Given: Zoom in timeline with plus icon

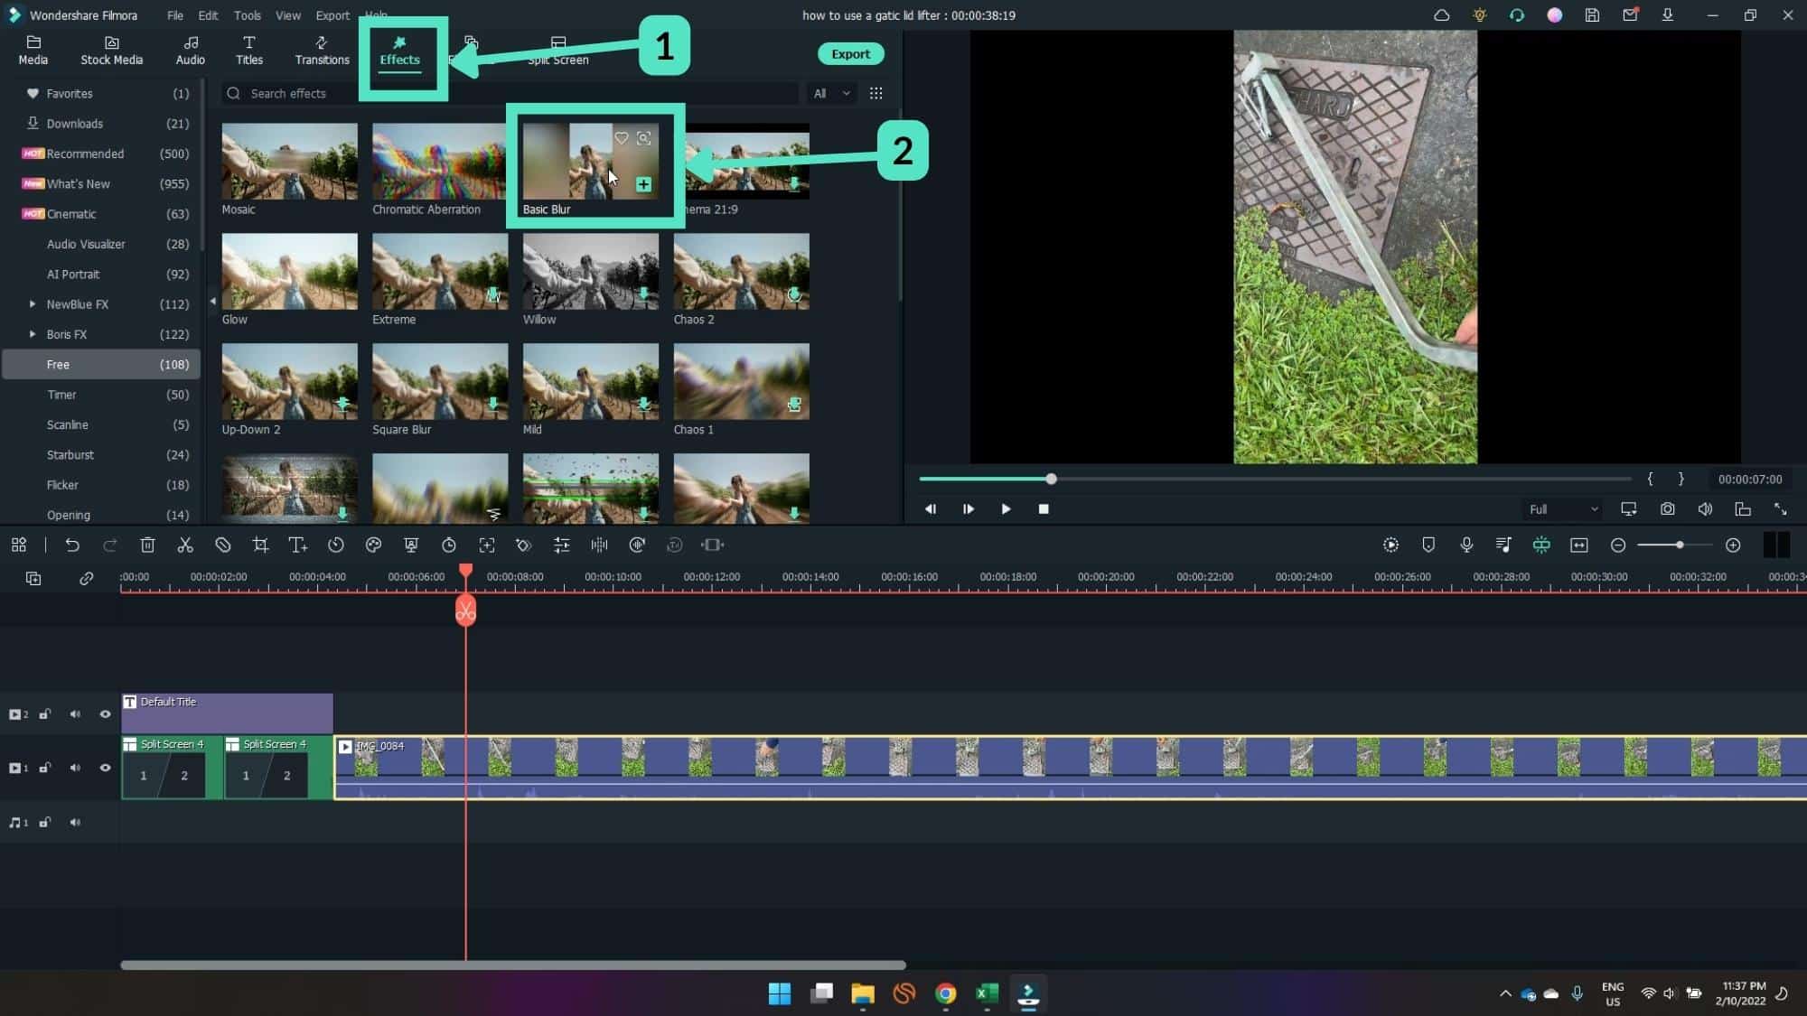Looking at the screenshot, I should (1732, 545).
